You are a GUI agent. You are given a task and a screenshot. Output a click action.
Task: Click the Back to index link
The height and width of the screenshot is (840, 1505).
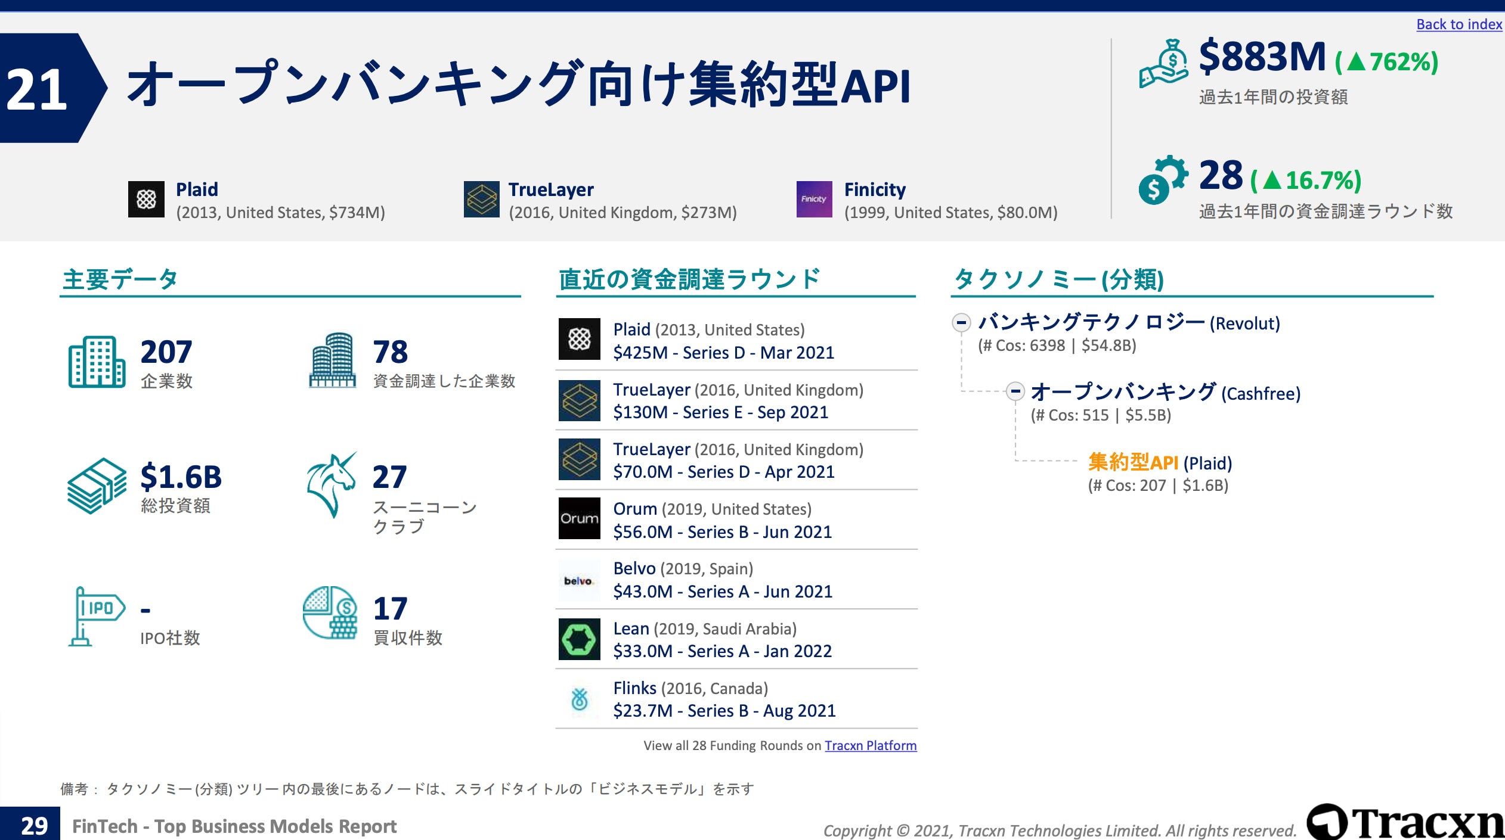coord(1458,24)
